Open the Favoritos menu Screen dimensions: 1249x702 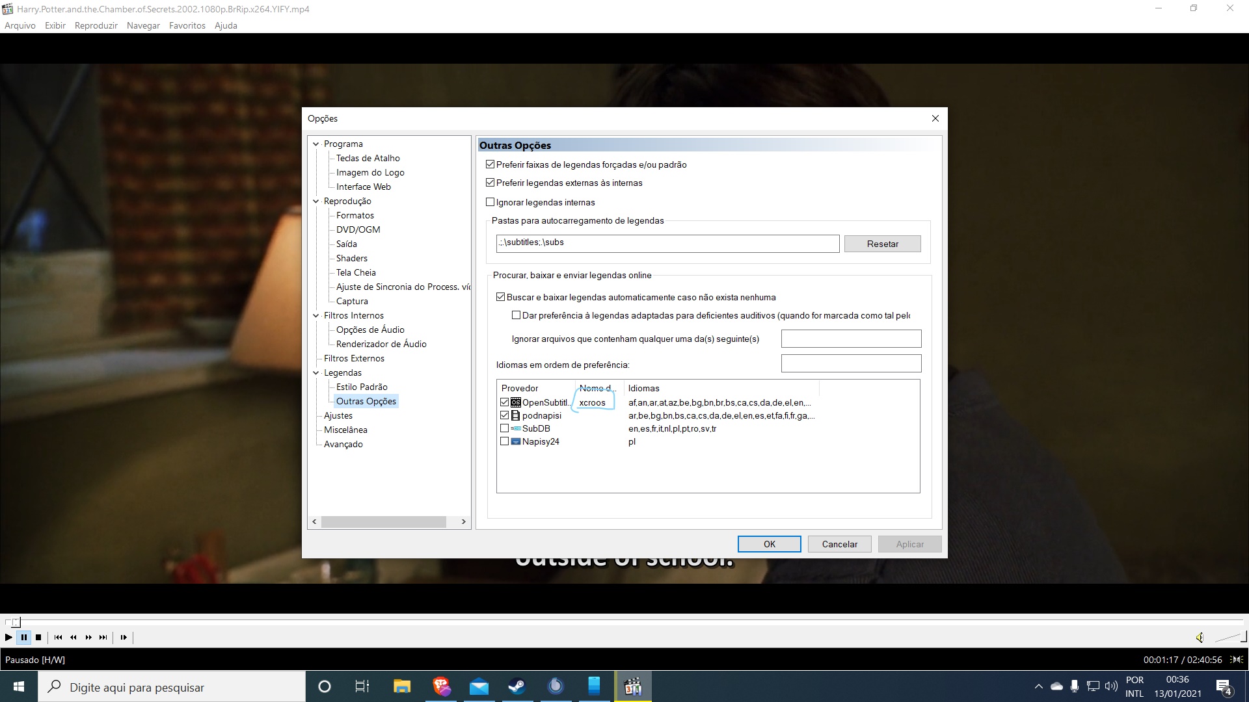click(187, 25)
